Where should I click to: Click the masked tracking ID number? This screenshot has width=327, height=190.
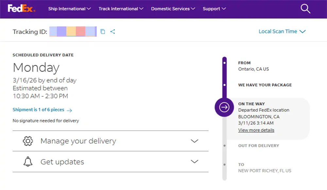click(x=73, y=32)
